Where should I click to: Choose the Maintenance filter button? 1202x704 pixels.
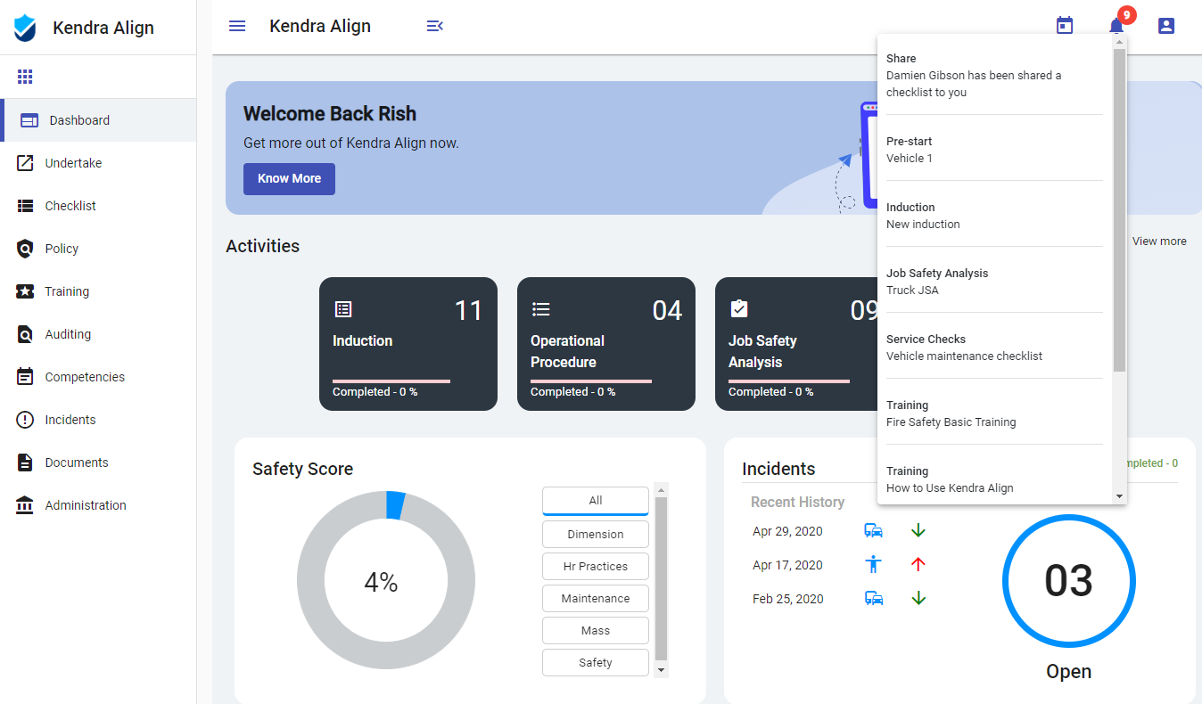pyautogui.click(x=596, y=598)
